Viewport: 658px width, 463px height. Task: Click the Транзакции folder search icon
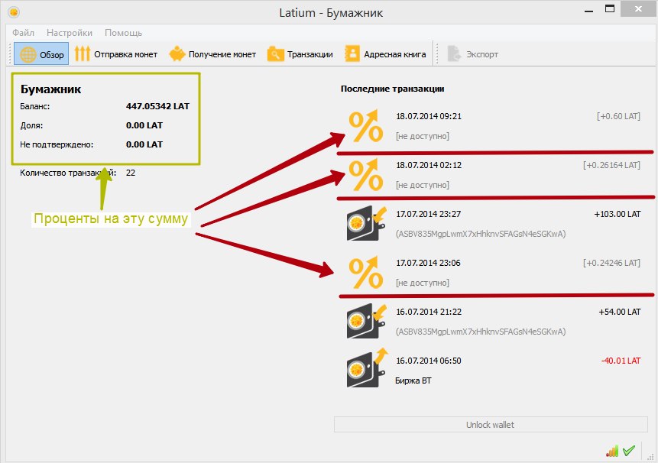[x=276, y=54]
